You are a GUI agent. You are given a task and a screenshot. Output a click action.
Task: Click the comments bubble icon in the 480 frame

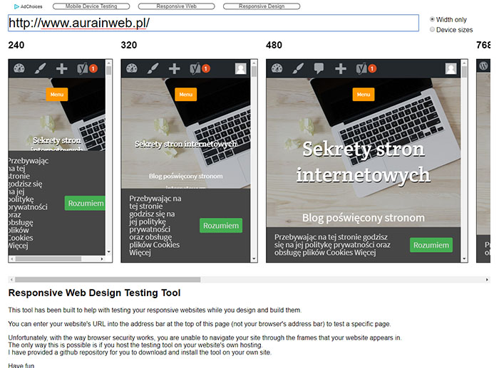[319, 68]
